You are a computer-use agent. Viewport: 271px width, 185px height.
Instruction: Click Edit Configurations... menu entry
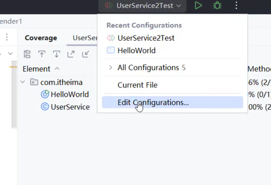[153, 102]
